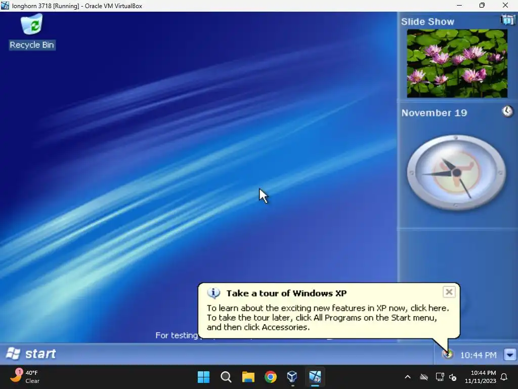Click the XP taskbar clock 10:44 PM

tap(478, 355)
